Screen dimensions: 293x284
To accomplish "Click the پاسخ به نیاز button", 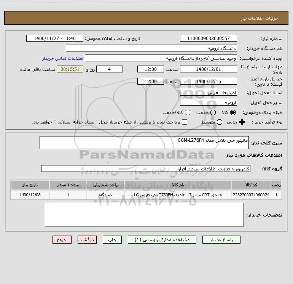I will [x=221, y=240].
